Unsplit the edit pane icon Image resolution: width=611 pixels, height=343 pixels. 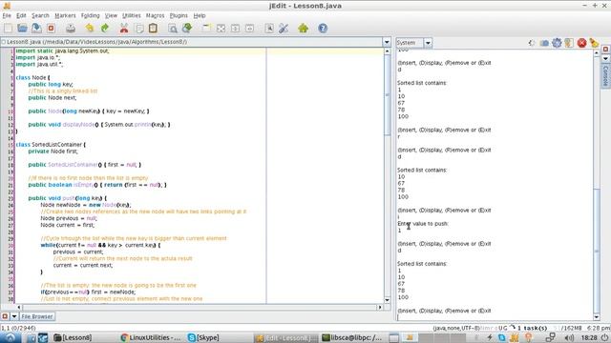click(221, 28)
